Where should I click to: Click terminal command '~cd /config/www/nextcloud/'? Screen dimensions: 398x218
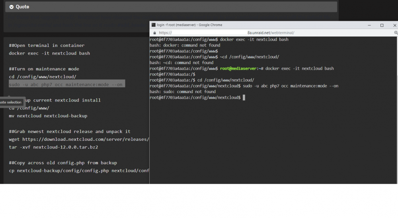250,57
